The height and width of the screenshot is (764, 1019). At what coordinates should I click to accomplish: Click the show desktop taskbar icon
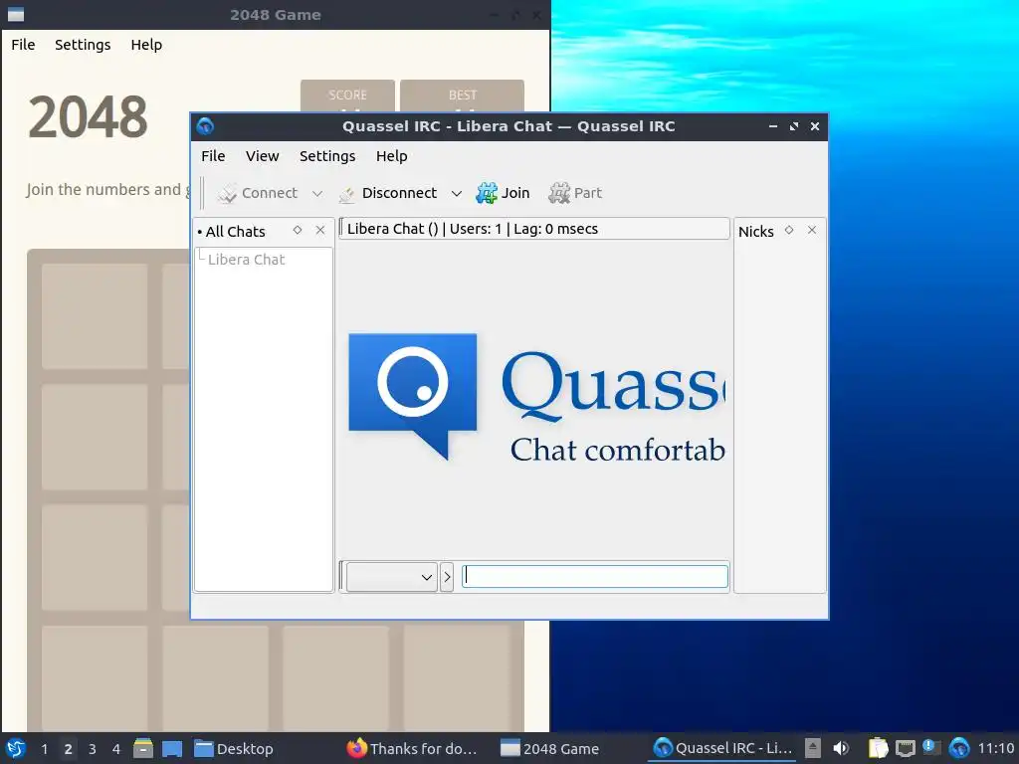point(172,748)
